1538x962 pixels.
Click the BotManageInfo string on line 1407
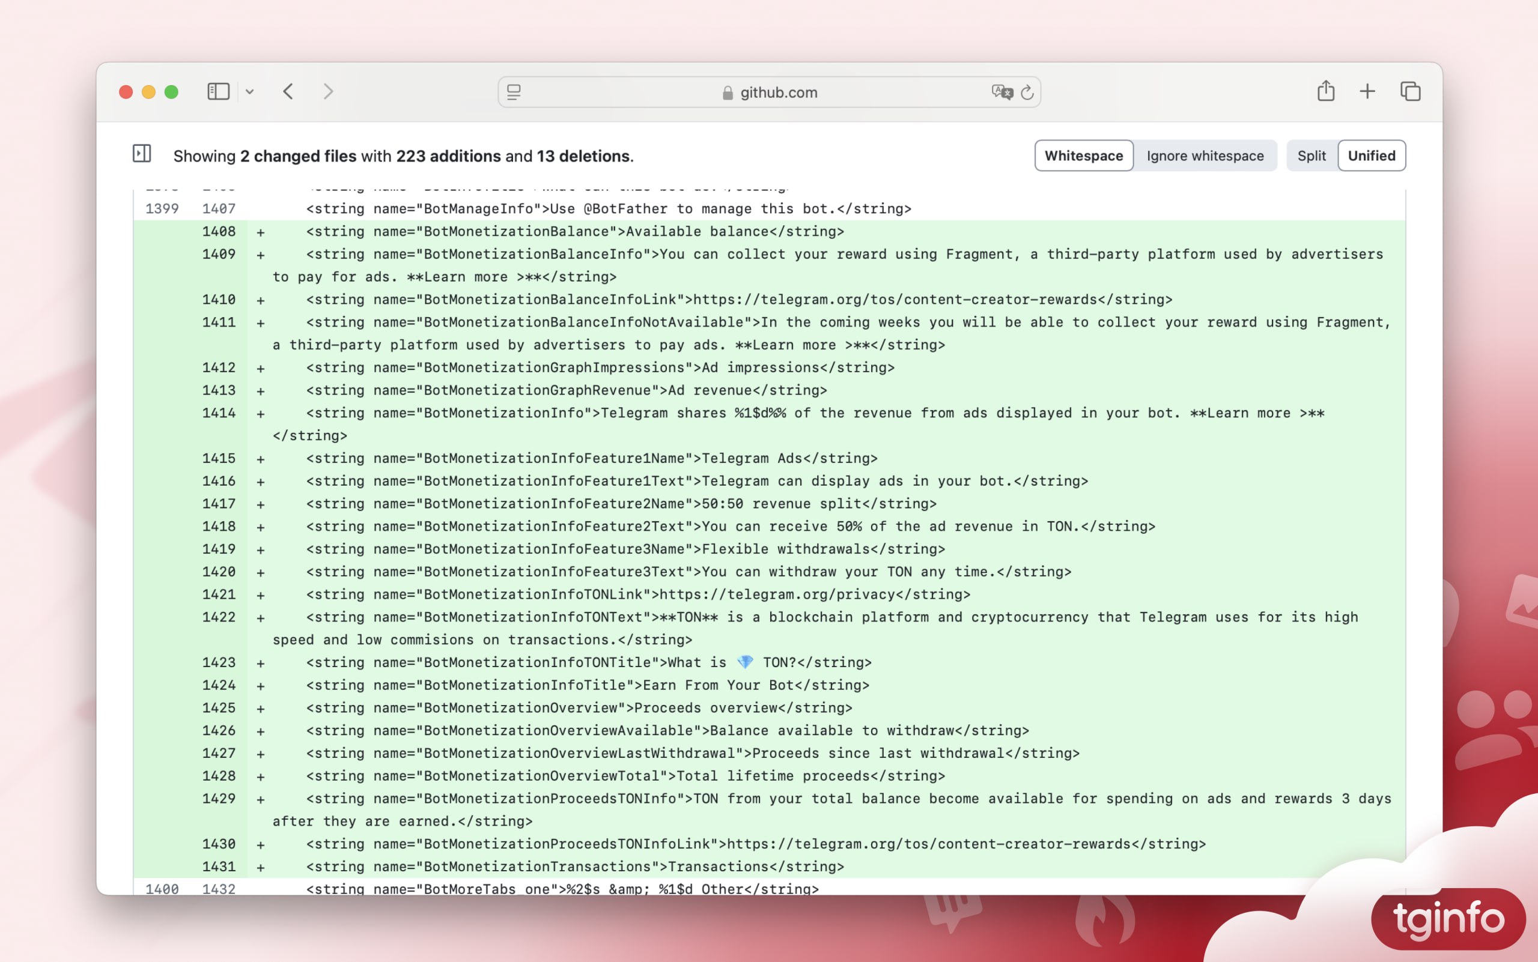608,209
